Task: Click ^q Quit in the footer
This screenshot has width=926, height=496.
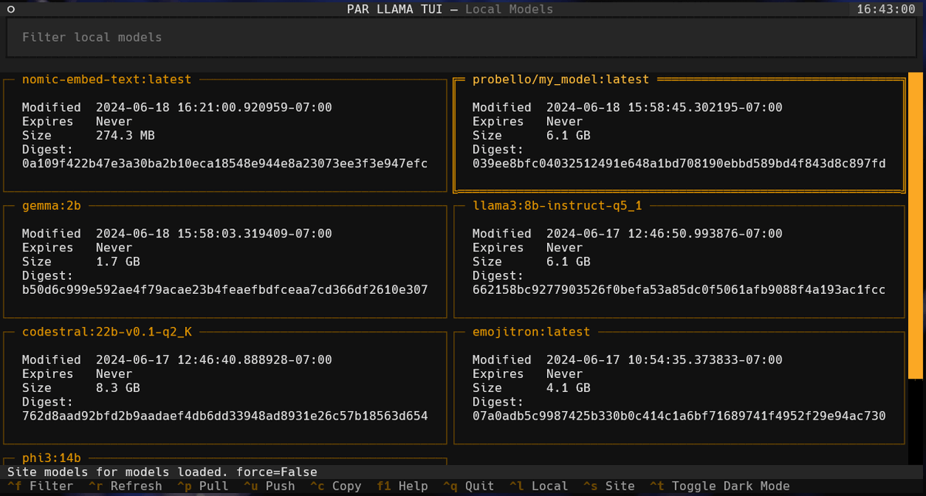Action: point(468,486)
